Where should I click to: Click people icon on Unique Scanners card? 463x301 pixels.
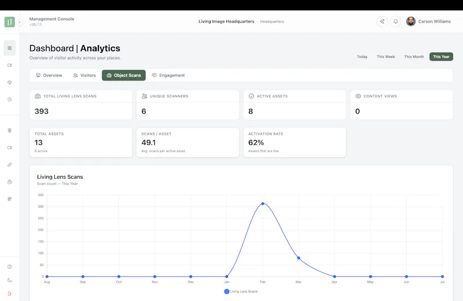pos(144,96)
